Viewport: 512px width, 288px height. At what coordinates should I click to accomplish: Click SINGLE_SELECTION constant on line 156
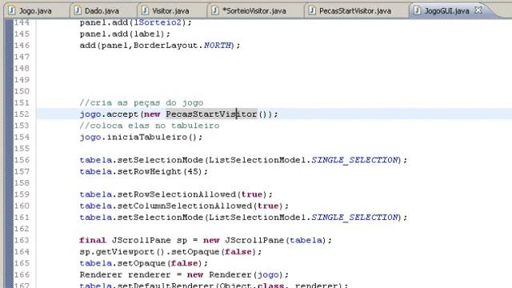354,160
